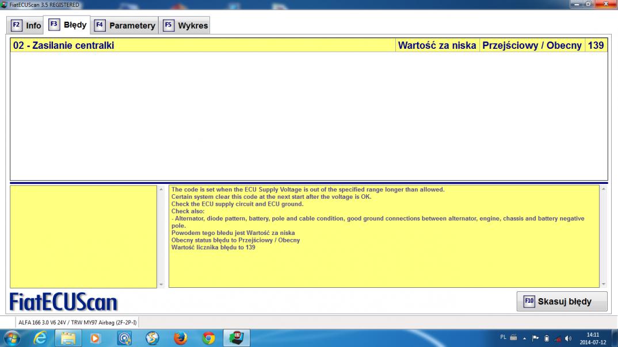Screen dimensions: 618x347
Task: Click the system clock showing 14:11
Action: pyautogui.click(x=593, y=335)
